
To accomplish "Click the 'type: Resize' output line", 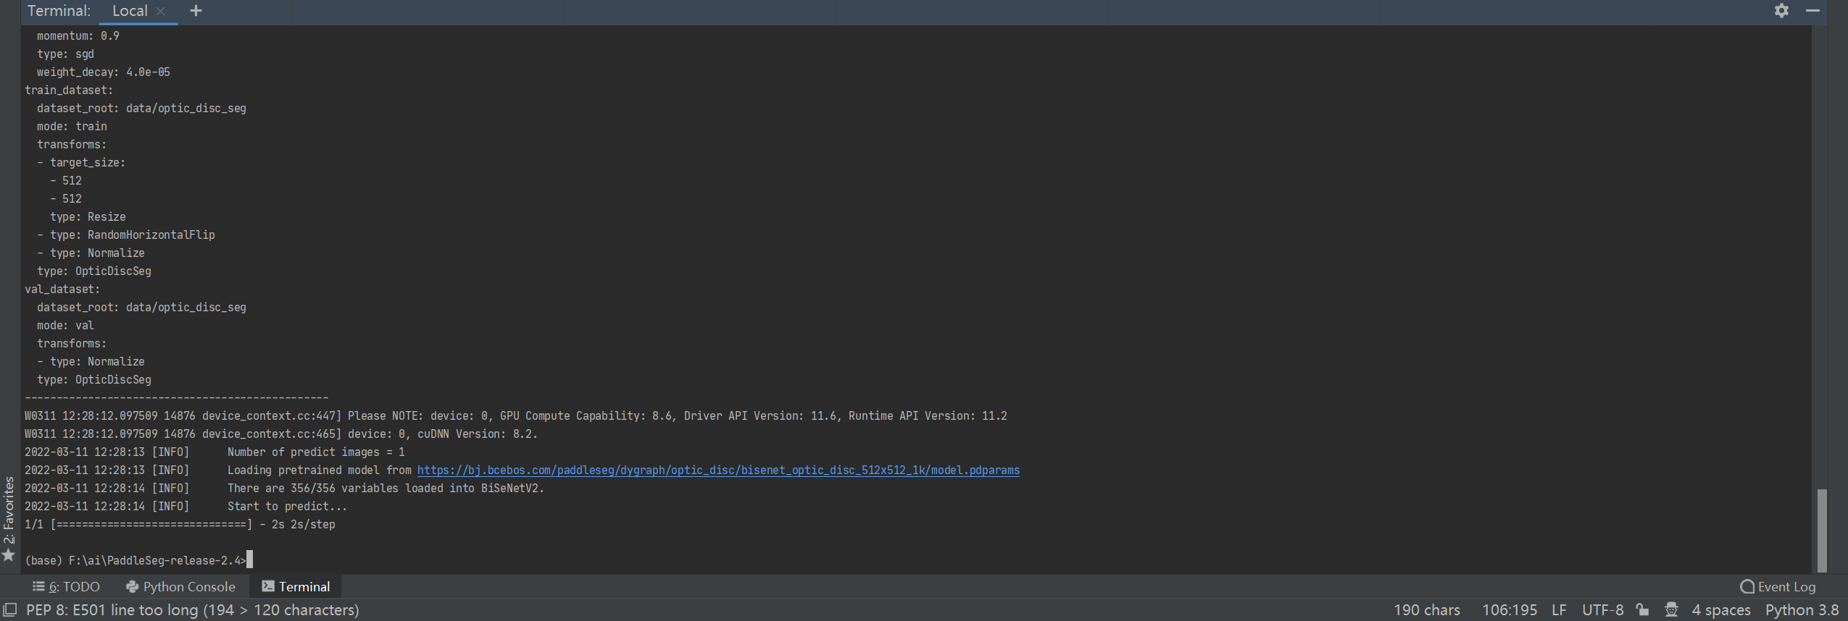I will click(88, 217).
